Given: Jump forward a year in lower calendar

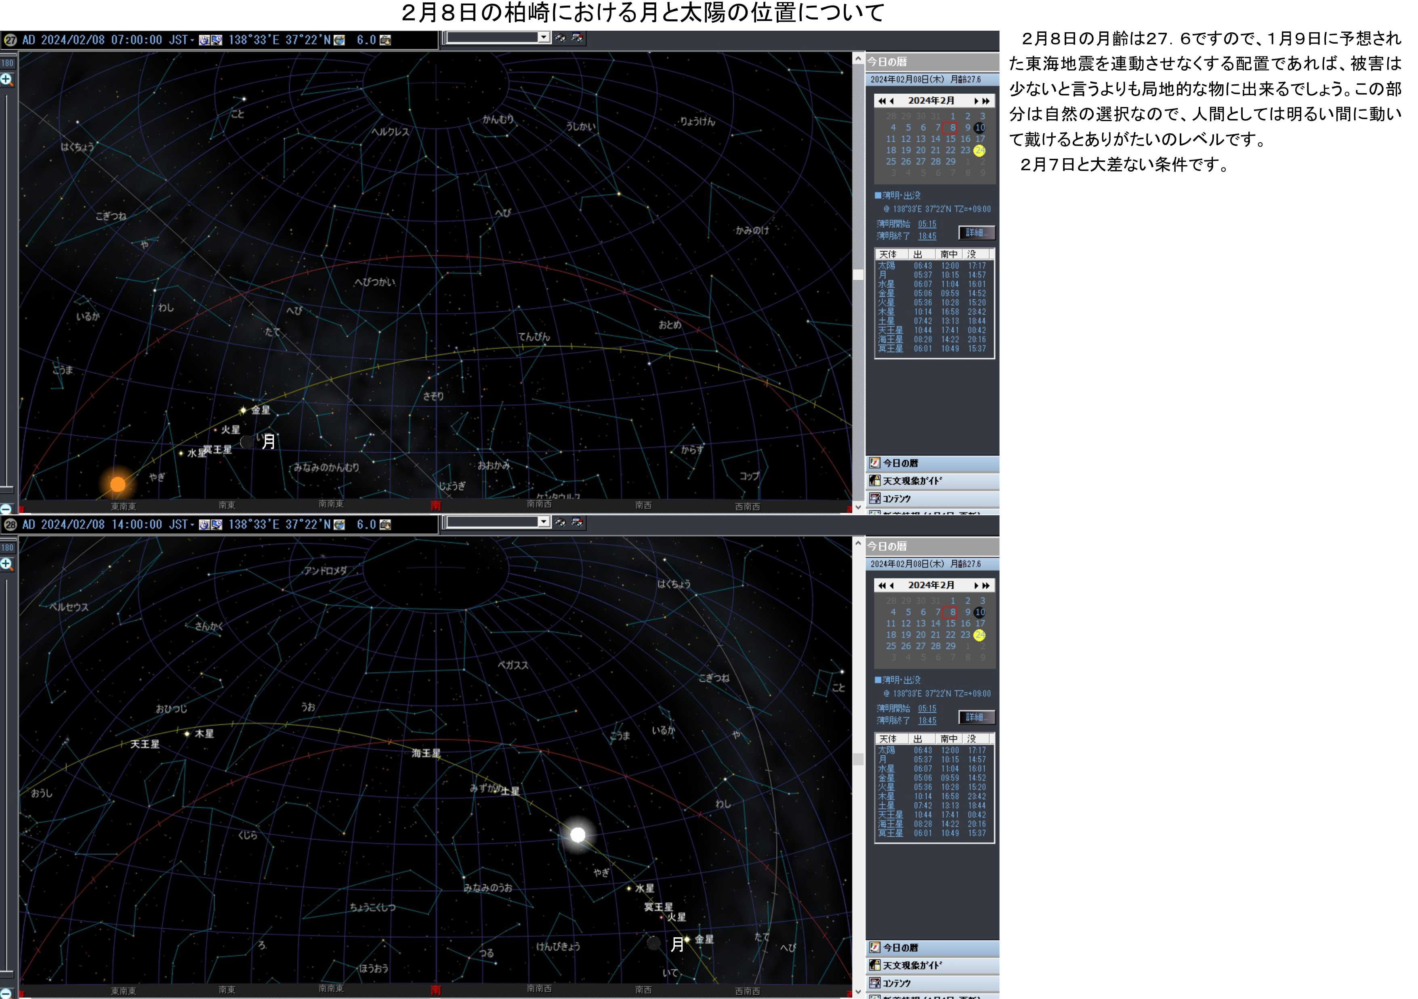Looking at the screenshot, I should point(986,586).
